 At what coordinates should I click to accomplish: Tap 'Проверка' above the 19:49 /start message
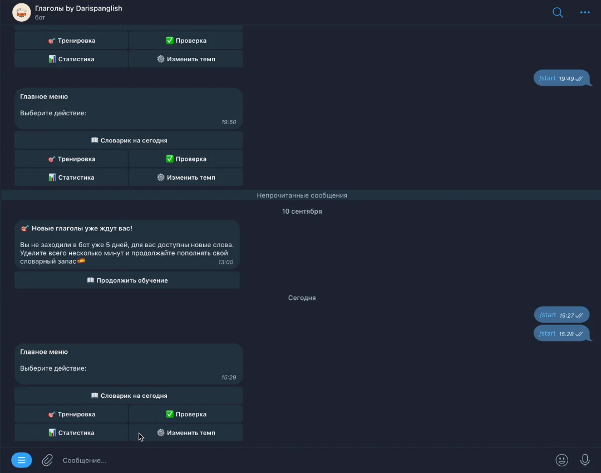186,40
